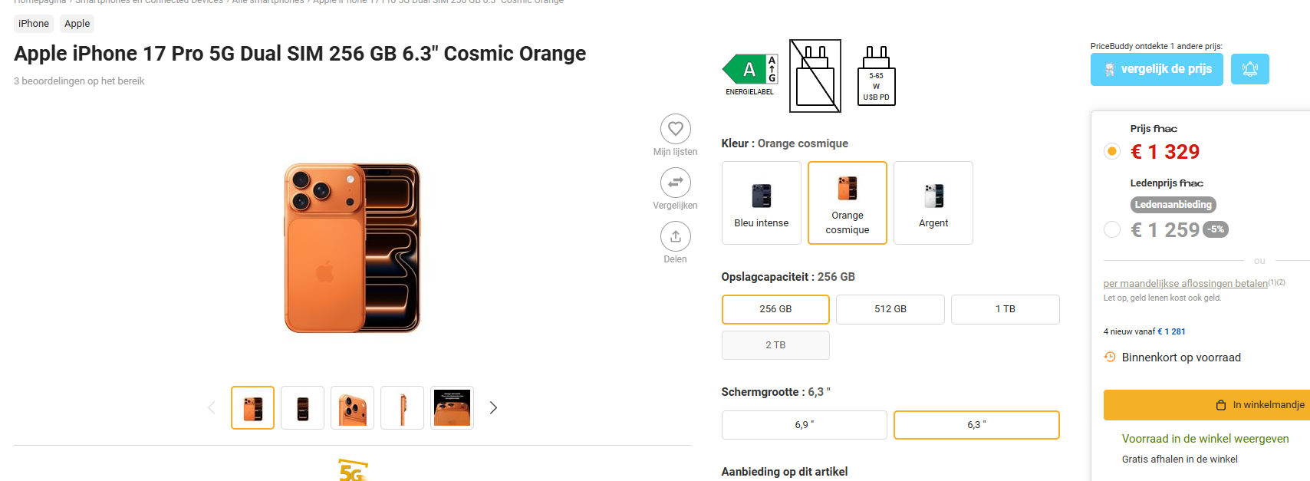Click the 5G badge below the product photo
This screenshot has width=1310, height=481.
pos(352,470)
